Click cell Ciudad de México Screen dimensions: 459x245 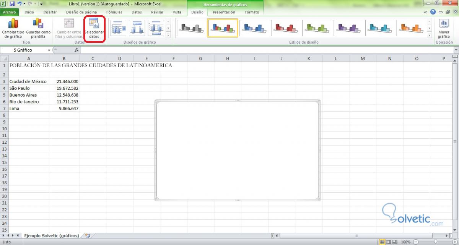[x=29, y=81]
